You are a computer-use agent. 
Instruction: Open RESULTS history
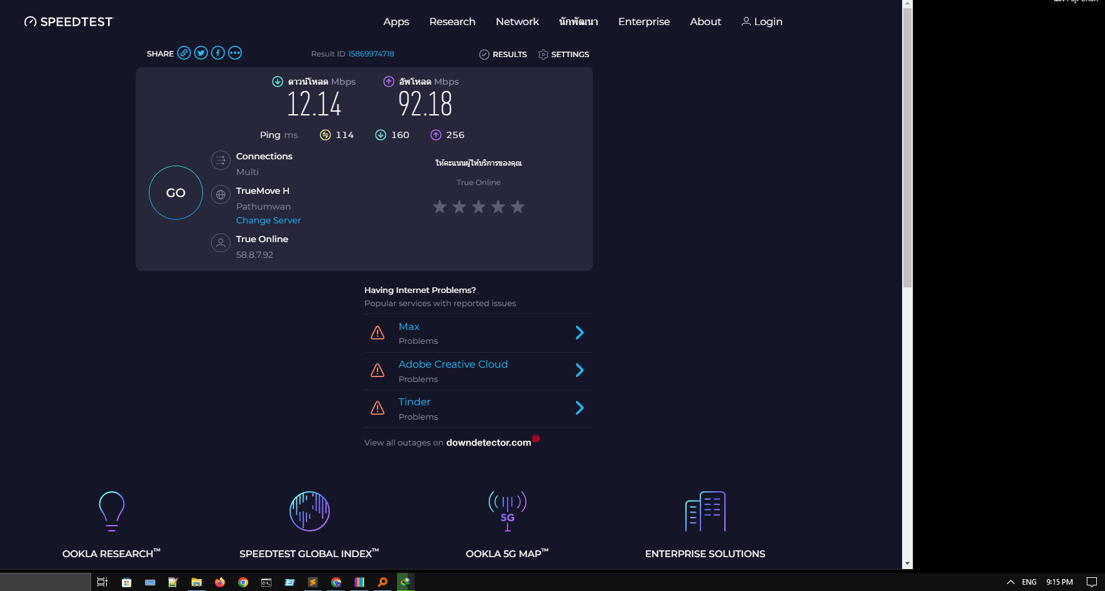[x=503, y=55]
